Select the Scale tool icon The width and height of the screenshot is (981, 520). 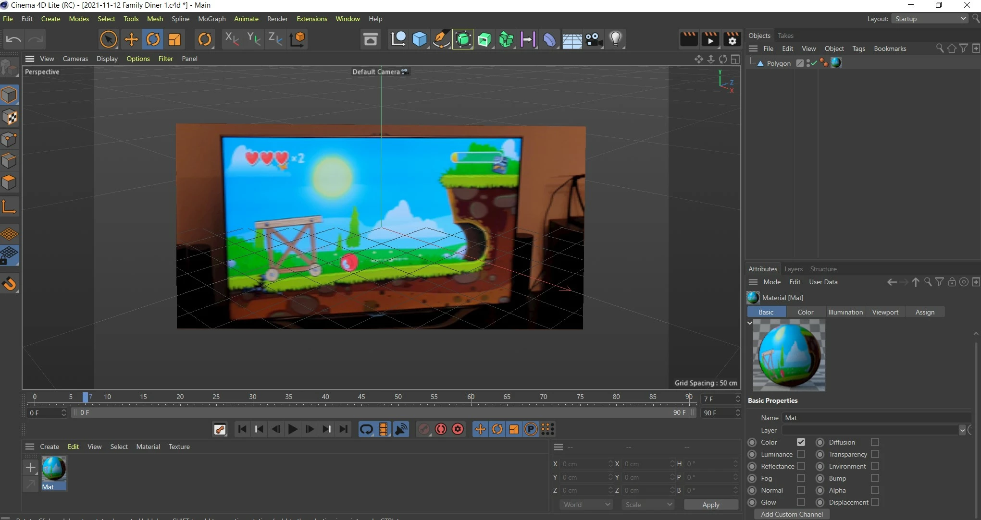coord(174,39)
